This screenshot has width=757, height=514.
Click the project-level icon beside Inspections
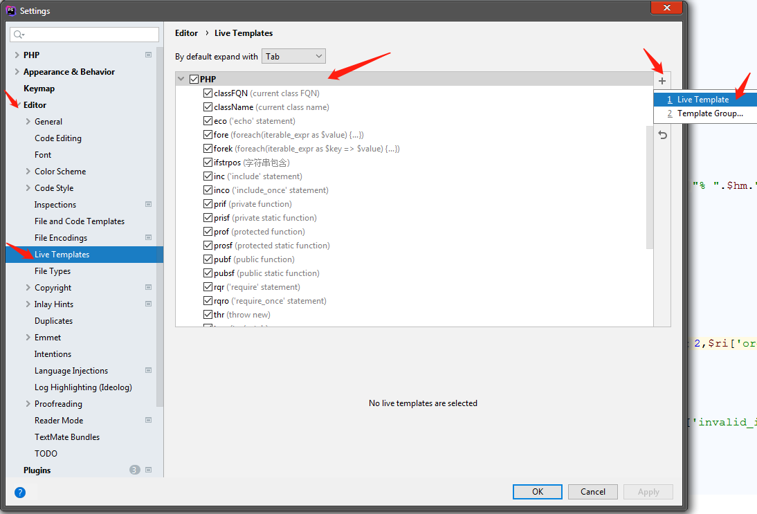pos(148,205)
